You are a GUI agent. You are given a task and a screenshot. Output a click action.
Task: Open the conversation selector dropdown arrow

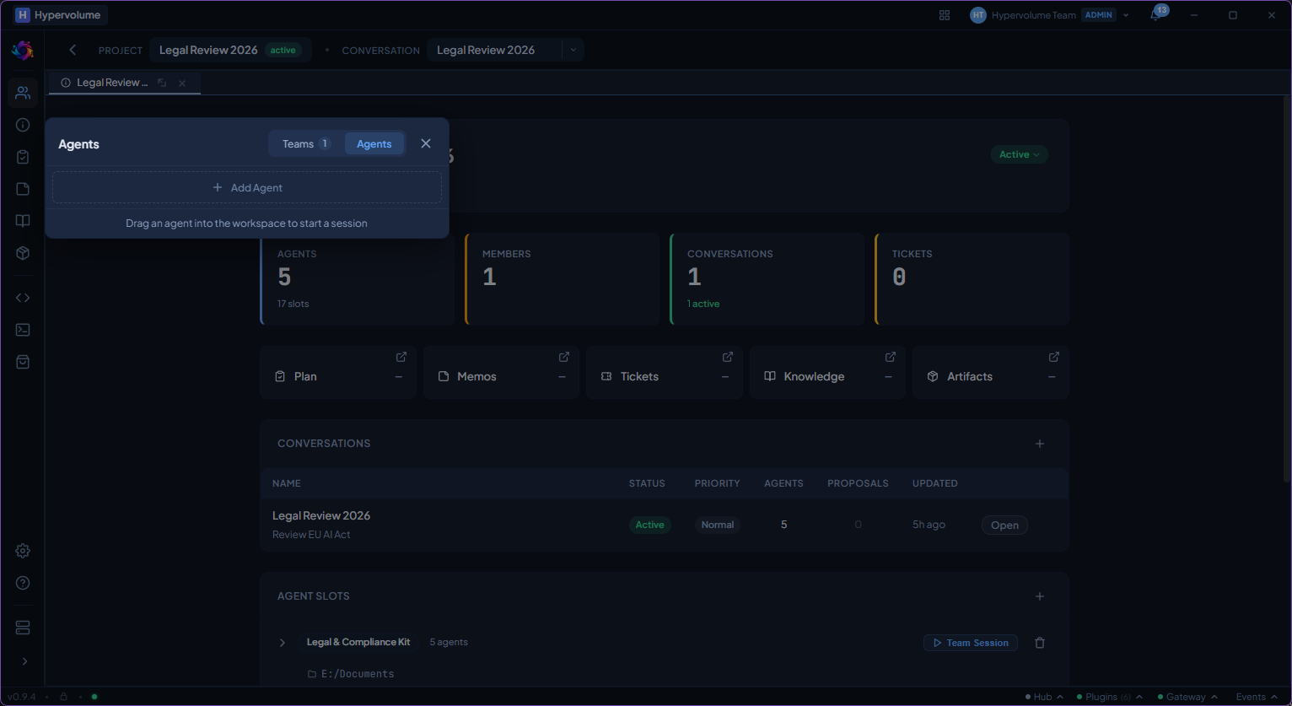[x=573, y=51]
